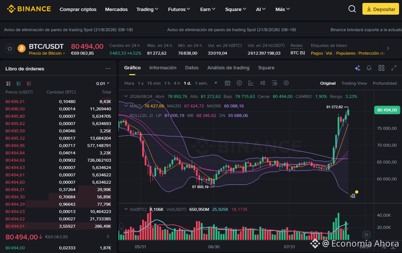The height and width of the screenshot is (253, 402).
Task: Click the Binance logo
Action: click(29, 9)
